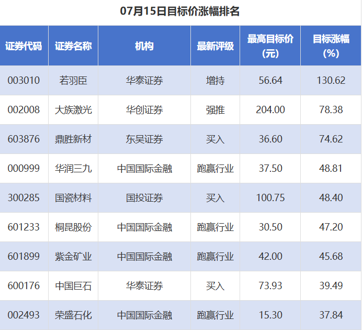362x330 pixels.
Task: Select stock code 003010
Action: tap(24, 81)
